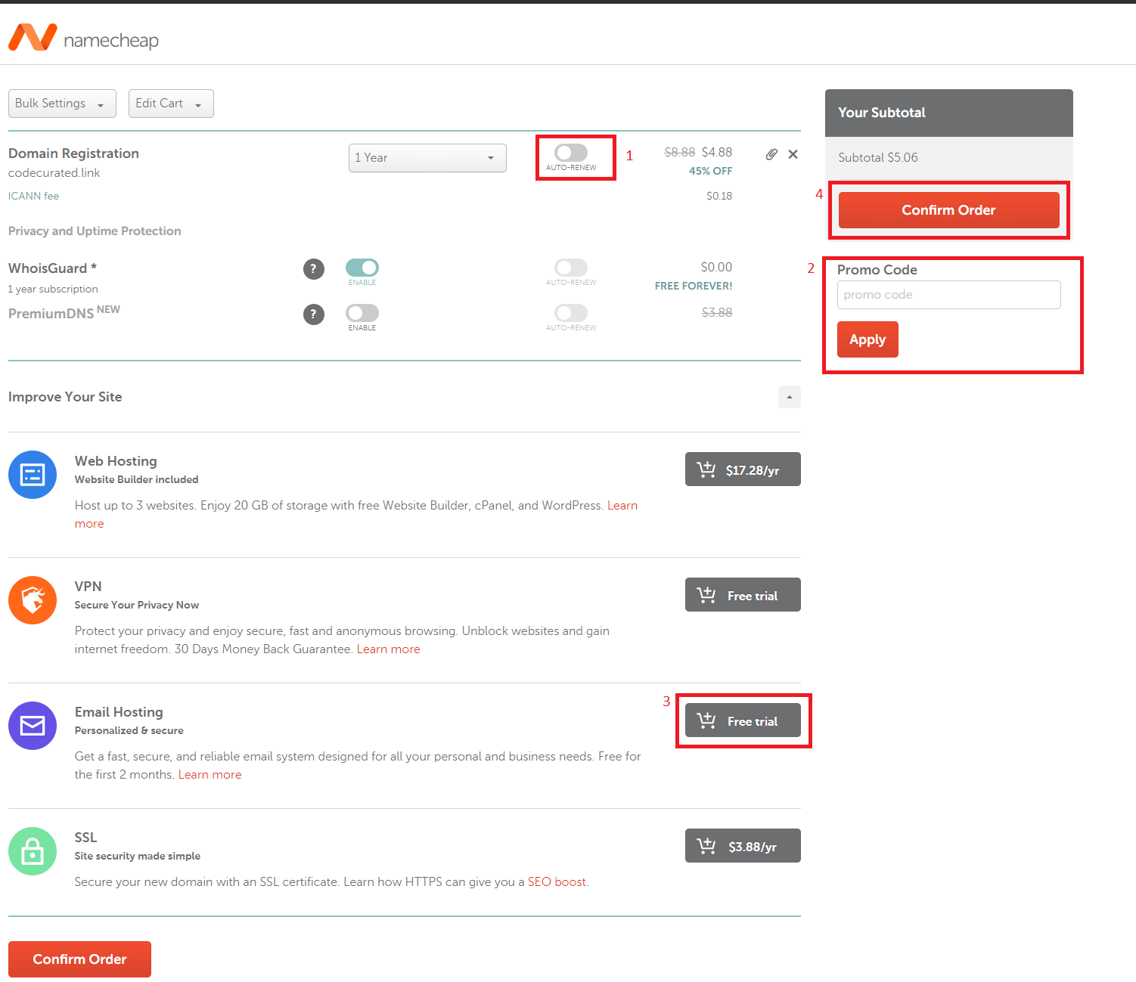Viewport: 1136px width, 982px height.
Task: Click the Subtotal $5.06 text
Action: (878, 157)
